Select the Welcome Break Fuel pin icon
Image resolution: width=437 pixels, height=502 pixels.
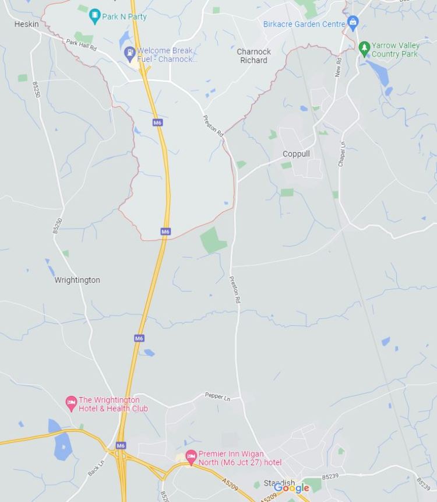point(129,54)
